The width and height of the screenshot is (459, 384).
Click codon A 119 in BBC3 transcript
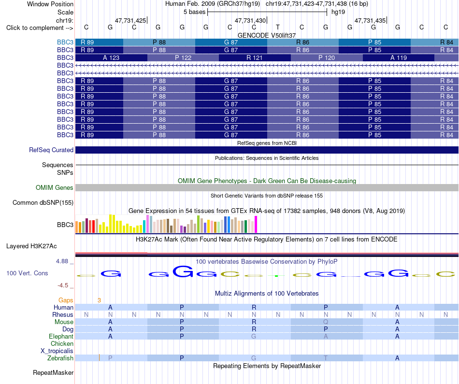coord(399,57)
